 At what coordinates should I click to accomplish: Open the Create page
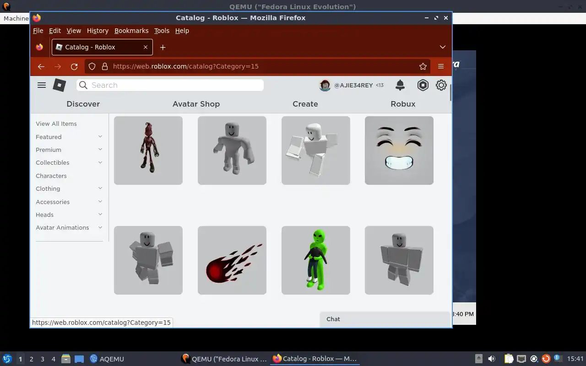pos(305,104)
